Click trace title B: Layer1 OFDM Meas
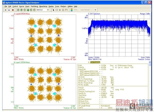 (x=22, y=62)
